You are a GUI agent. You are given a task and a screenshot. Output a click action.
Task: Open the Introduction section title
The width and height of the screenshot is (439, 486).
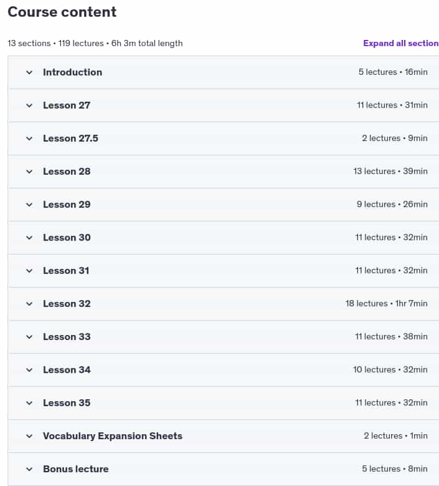coord(72,72)
